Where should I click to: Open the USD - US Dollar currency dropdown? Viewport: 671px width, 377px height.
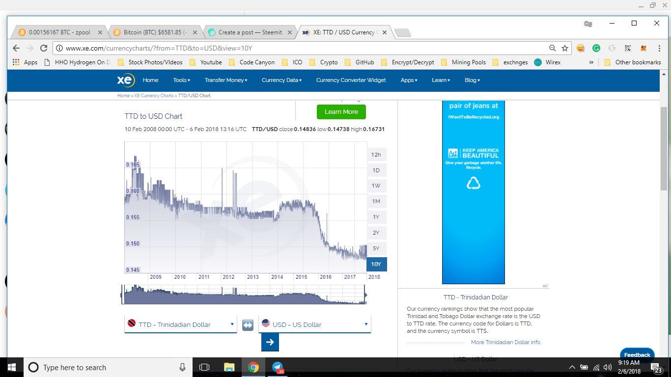(315, 324)
